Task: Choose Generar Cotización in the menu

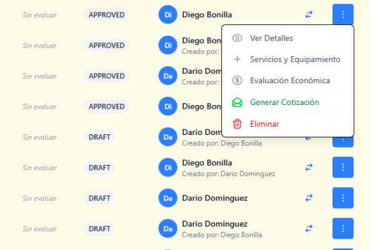Action: (284, 102)
